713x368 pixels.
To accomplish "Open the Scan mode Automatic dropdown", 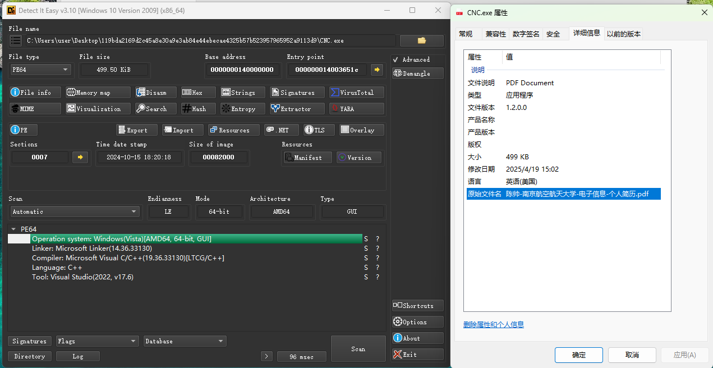I will 75,211.
